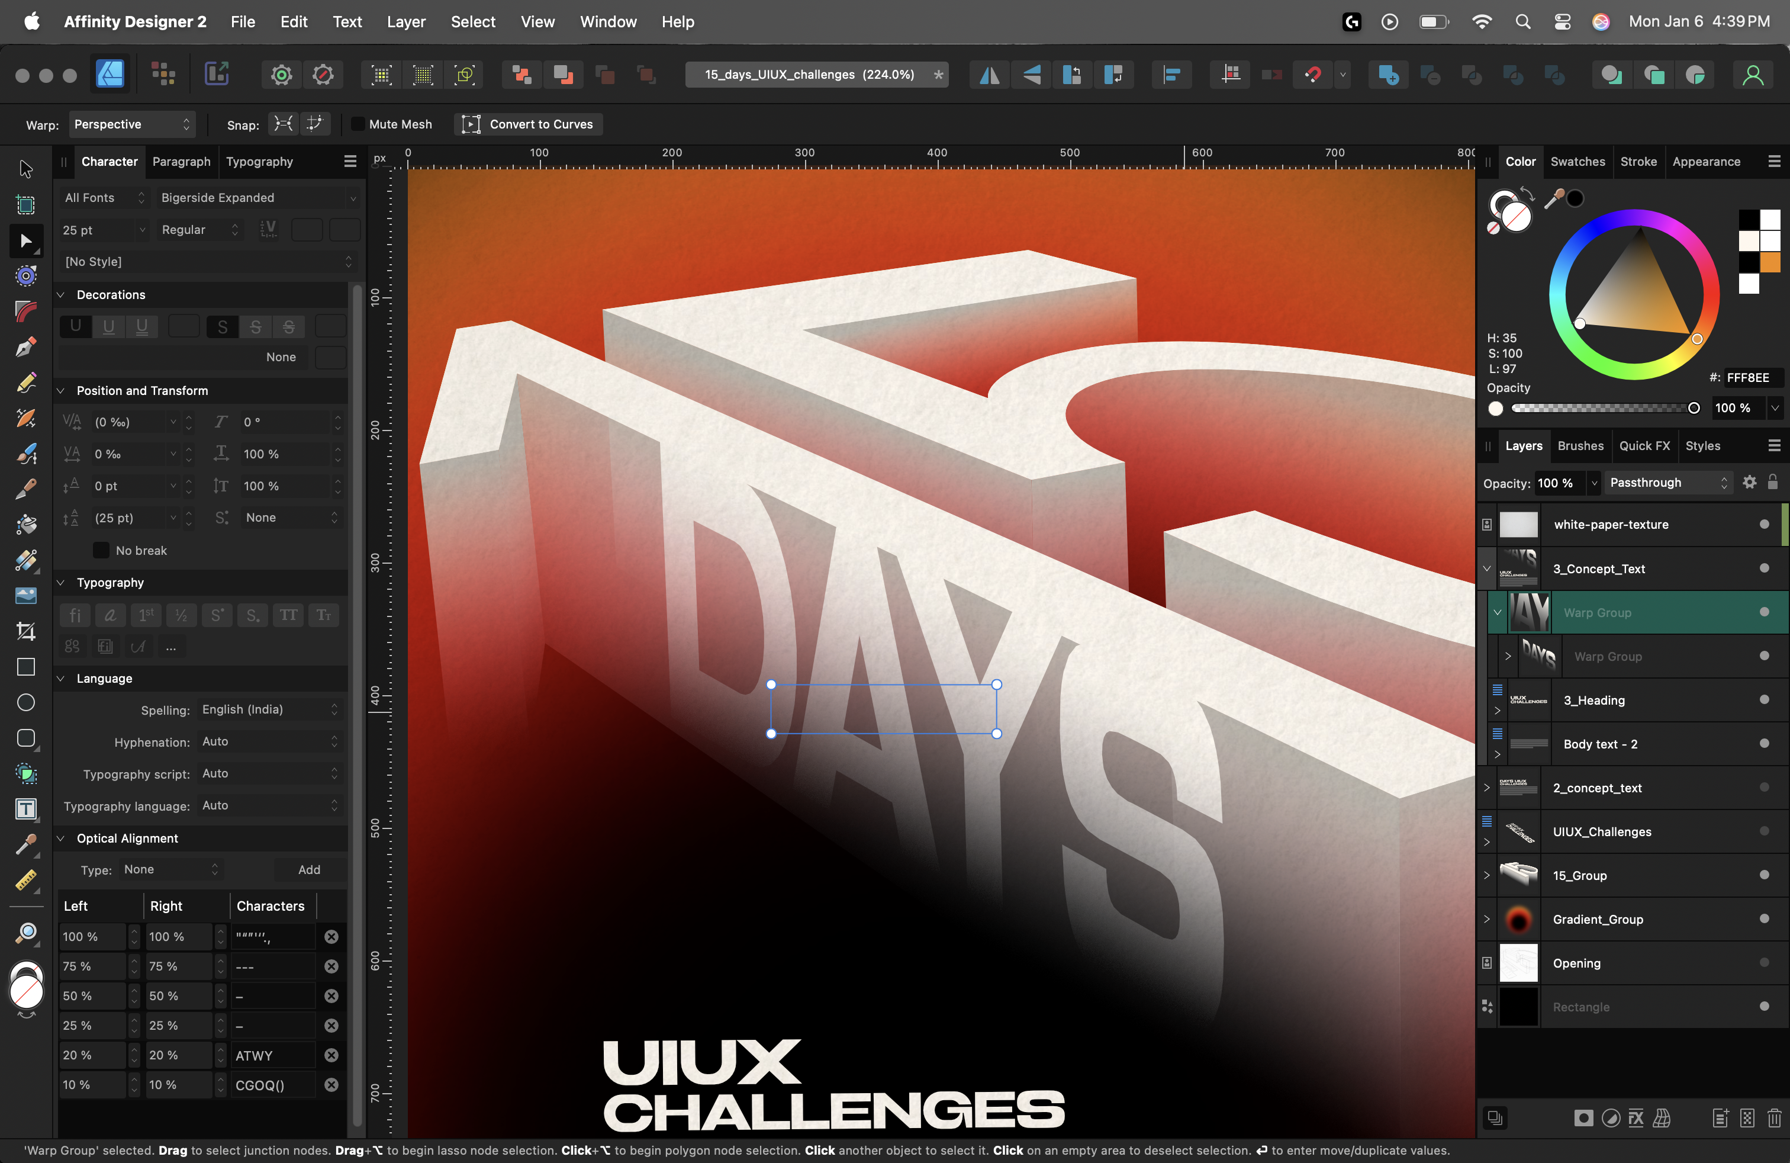Select the Rectangle shape tool

pos(25,667)
